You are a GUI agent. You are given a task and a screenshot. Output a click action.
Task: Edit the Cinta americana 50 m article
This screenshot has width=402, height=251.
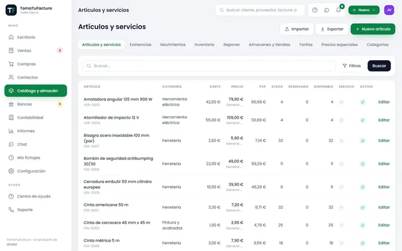tap(384, 207)
